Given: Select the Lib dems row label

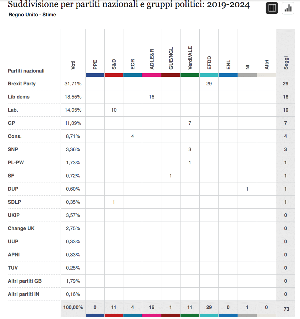Looking at the screenshot, I should pos(19,97).
